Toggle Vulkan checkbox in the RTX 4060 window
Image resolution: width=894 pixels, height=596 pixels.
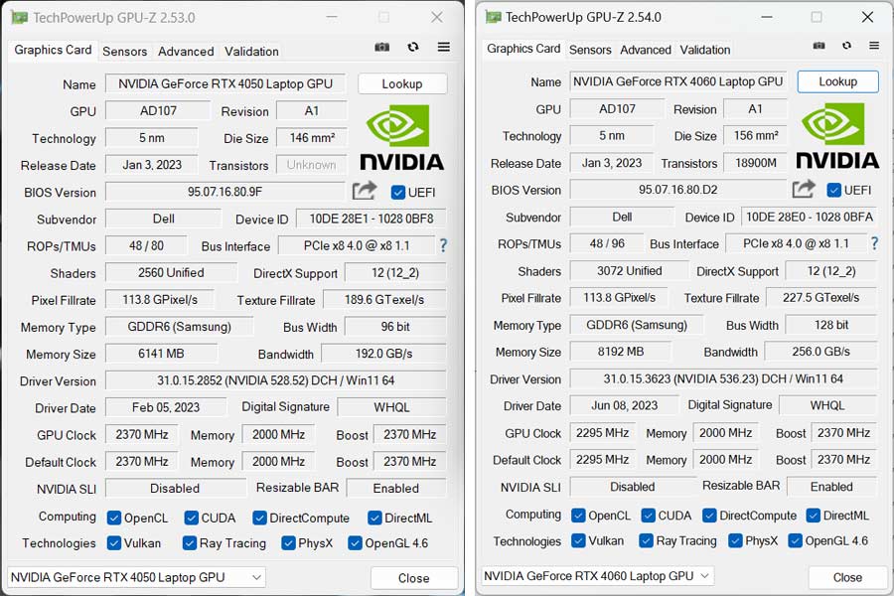coord(578,540)
